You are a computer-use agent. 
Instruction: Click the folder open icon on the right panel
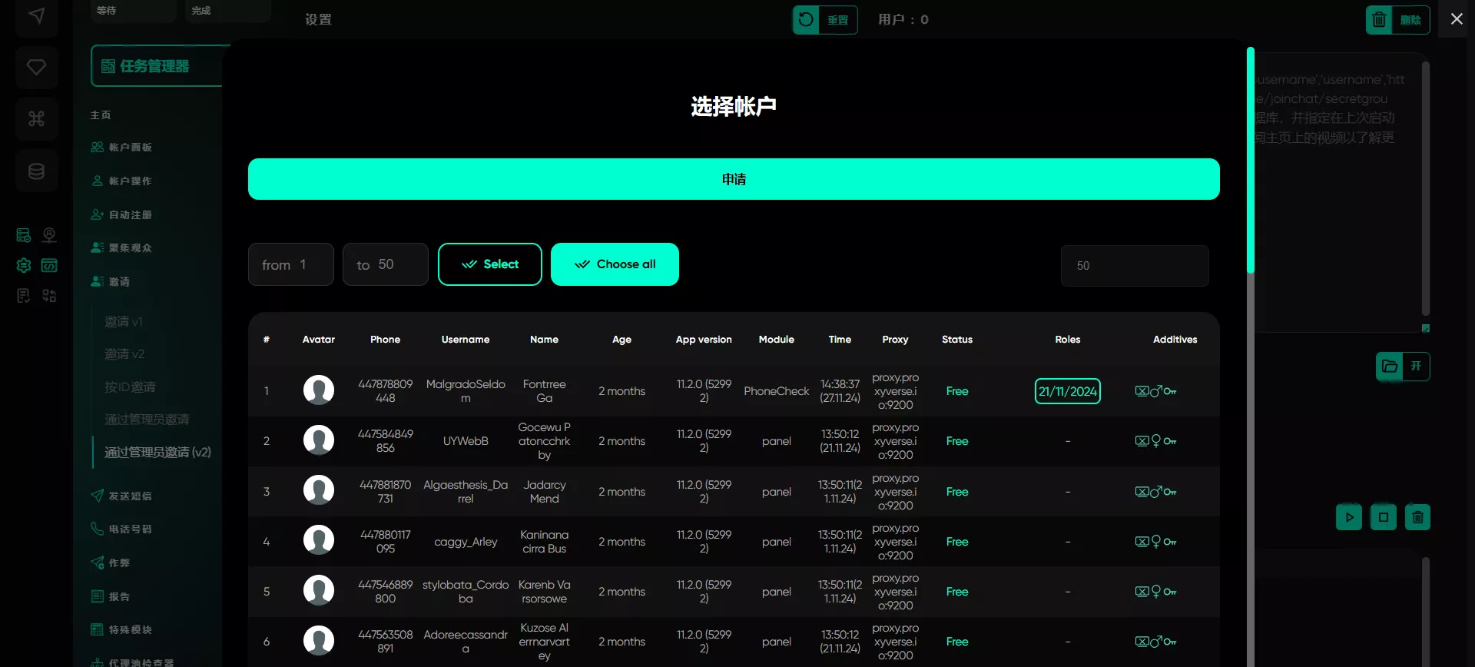tap(1390, 367)
